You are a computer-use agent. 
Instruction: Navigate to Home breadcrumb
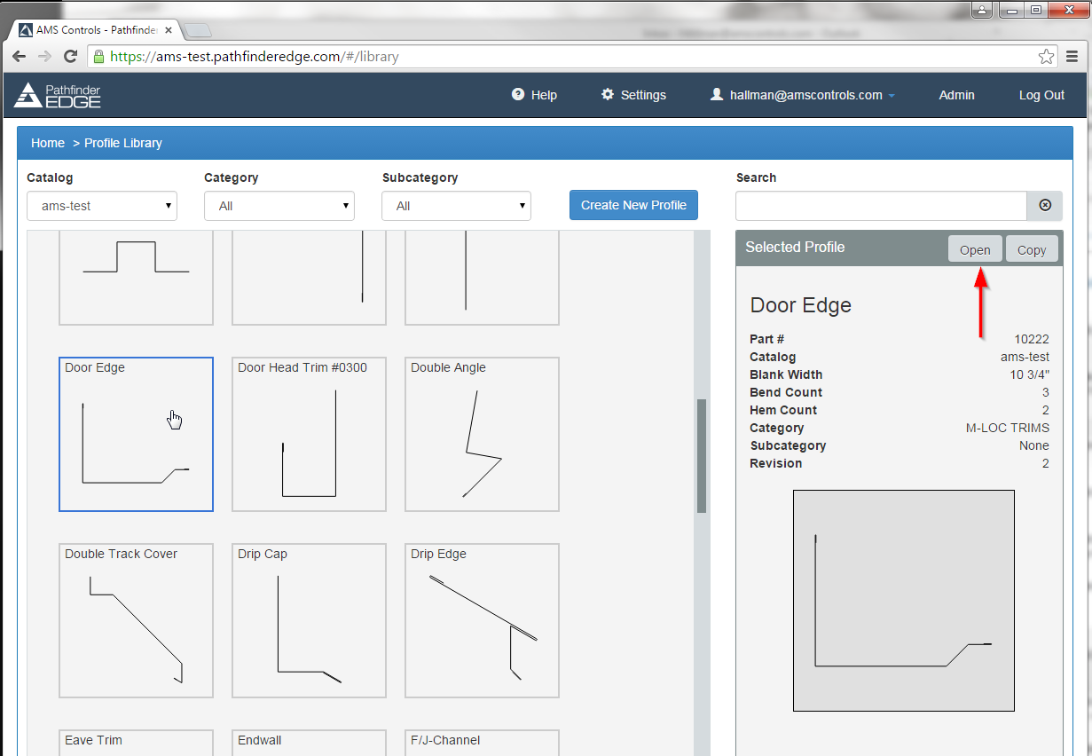(48, 143)
